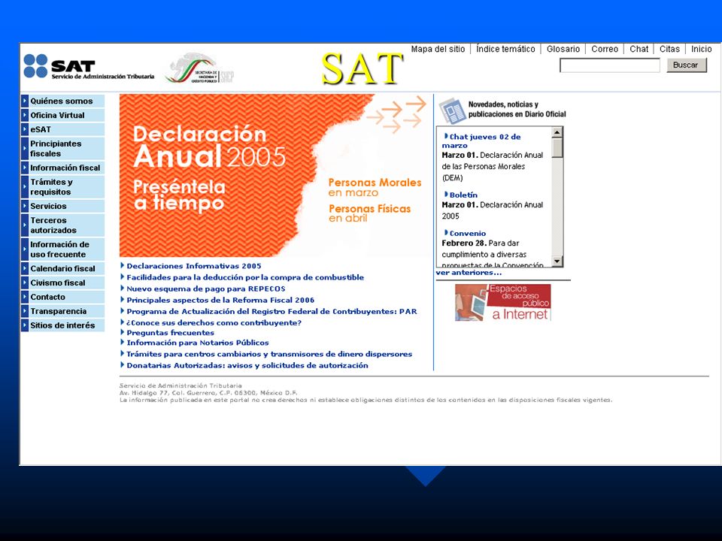Viewport: 722px width, 541px height.
Task: Open Trámites para centros cambiarios link
Action: coord(269,354)
